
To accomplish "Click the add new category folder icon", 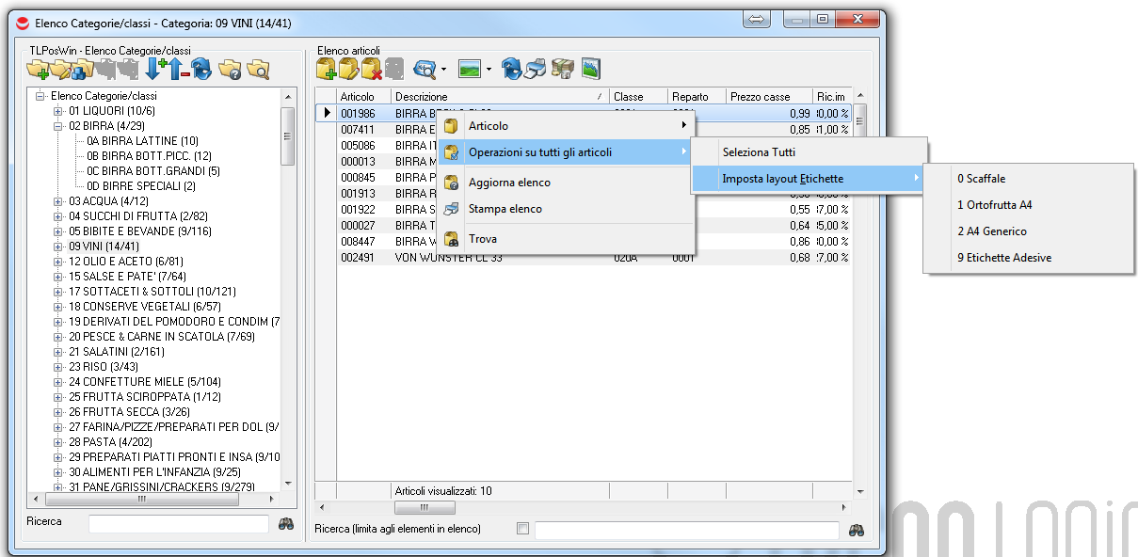I will 38,69.
